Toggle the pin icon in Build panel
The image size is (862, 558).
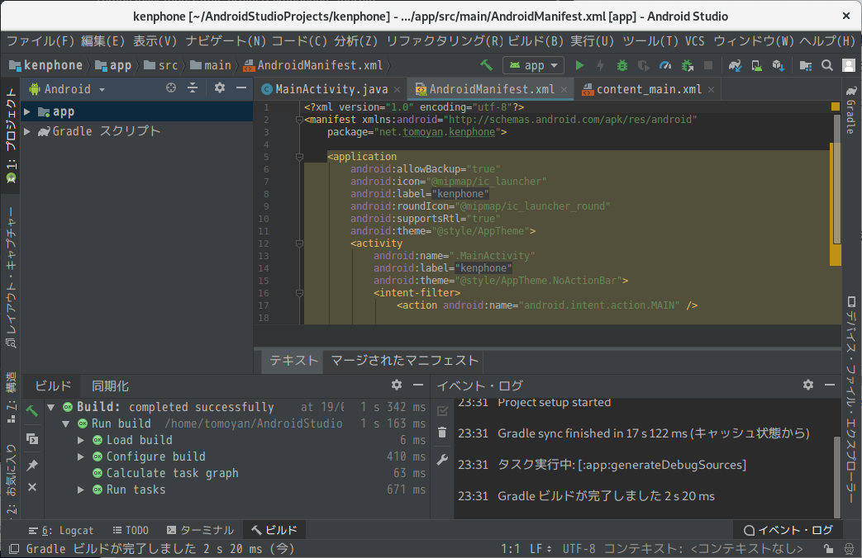(x=32, y=466)
